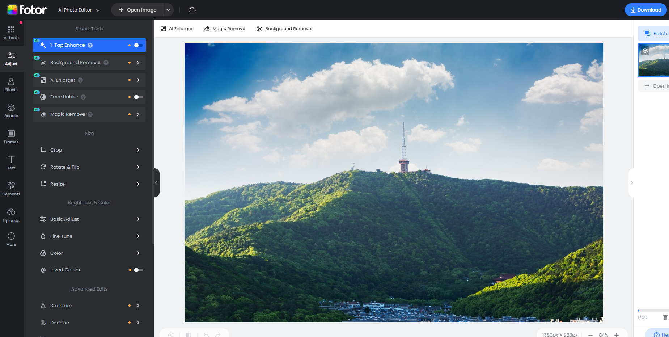The image size is (669, 337).
Task: Open the AI Photo Editor dropdown
Action: [78, 10]
